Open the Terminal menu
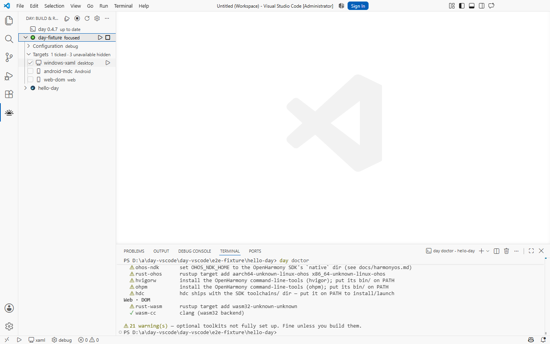Image resolution: width=550 pixels, height=344 pixels. 123,6
